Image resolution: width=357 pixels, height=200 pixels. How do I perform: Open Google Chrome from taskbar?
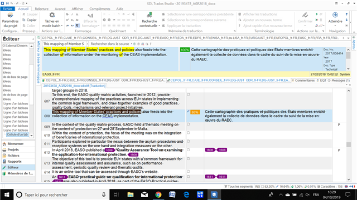(158, 194)
